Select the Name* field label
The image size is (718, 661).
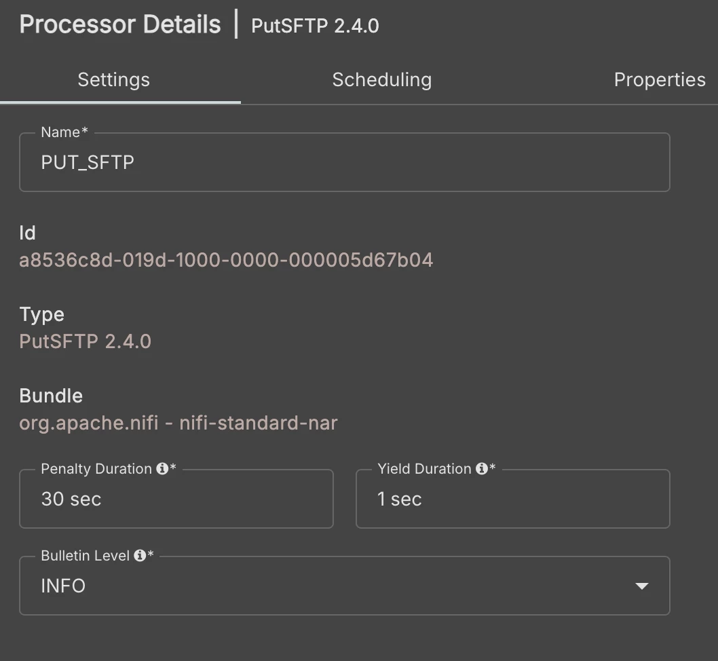tap(64, 132)
